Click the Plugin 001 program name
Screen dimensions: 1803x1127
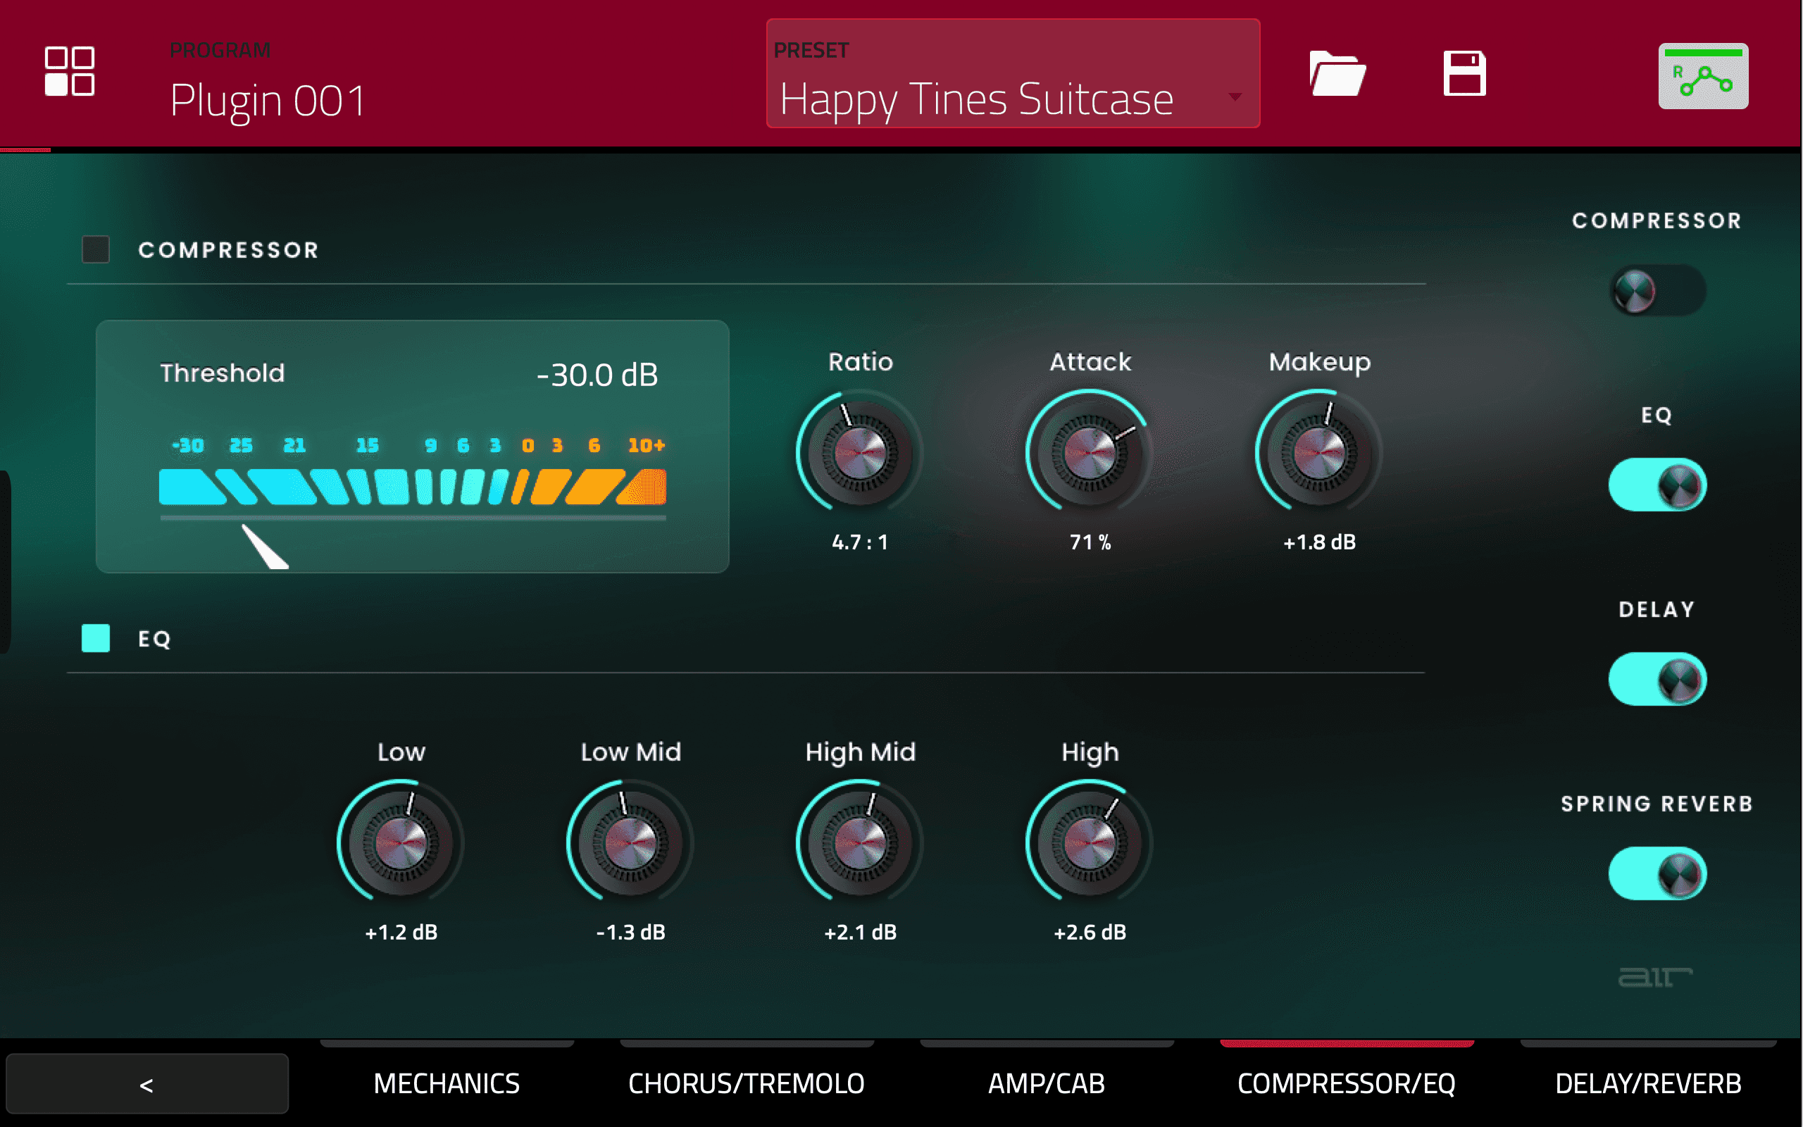(268, 100)
